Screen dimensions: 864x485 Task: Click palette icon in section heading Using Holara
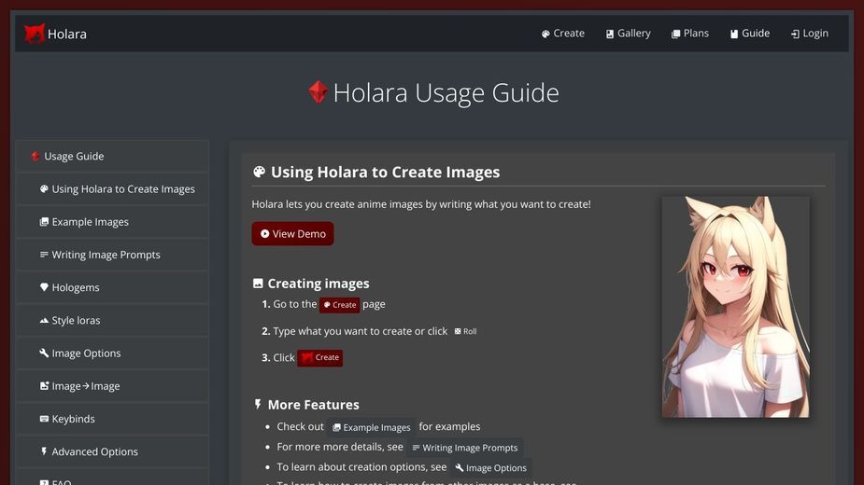tap(259, 172)
